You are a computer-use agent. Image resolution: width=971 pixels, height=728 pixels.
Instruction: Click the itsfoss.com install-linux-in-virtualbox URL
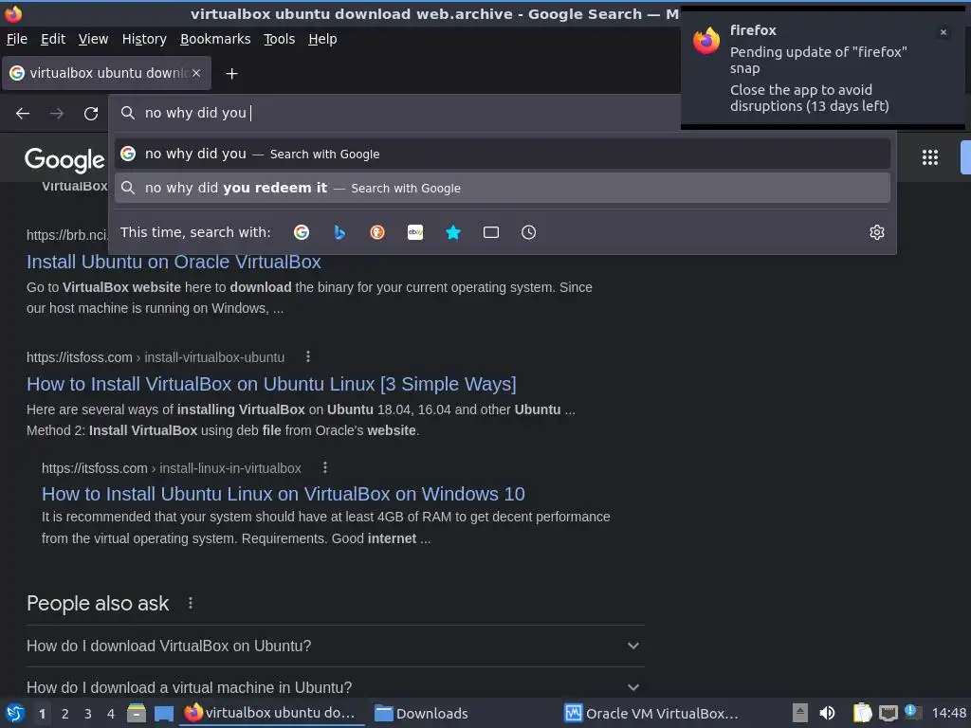172,468
